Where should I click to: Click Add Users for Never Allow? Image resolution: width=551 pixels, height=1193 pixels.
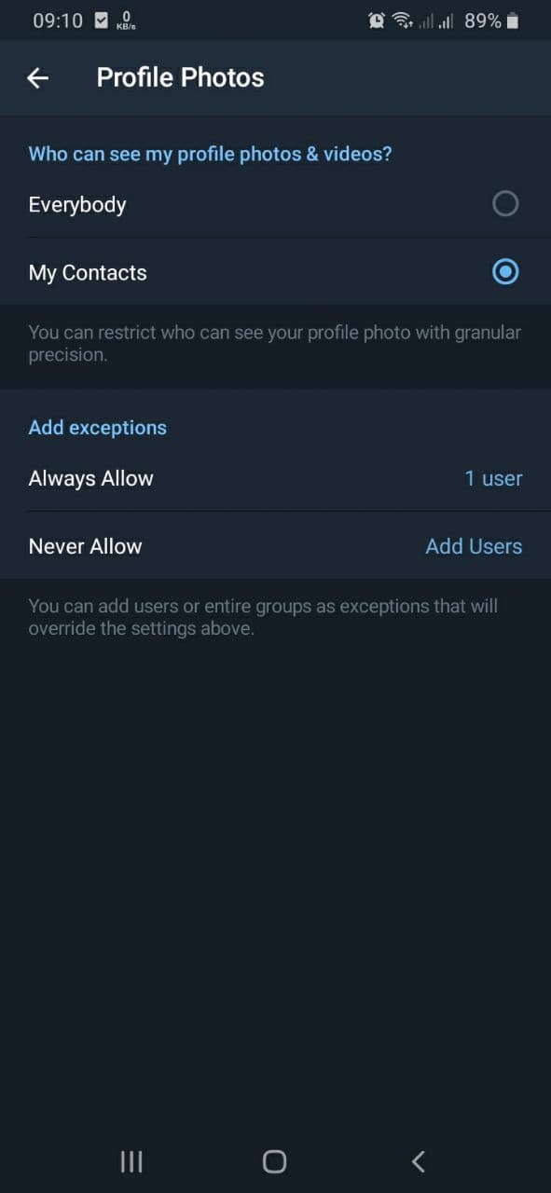point(474,546)
